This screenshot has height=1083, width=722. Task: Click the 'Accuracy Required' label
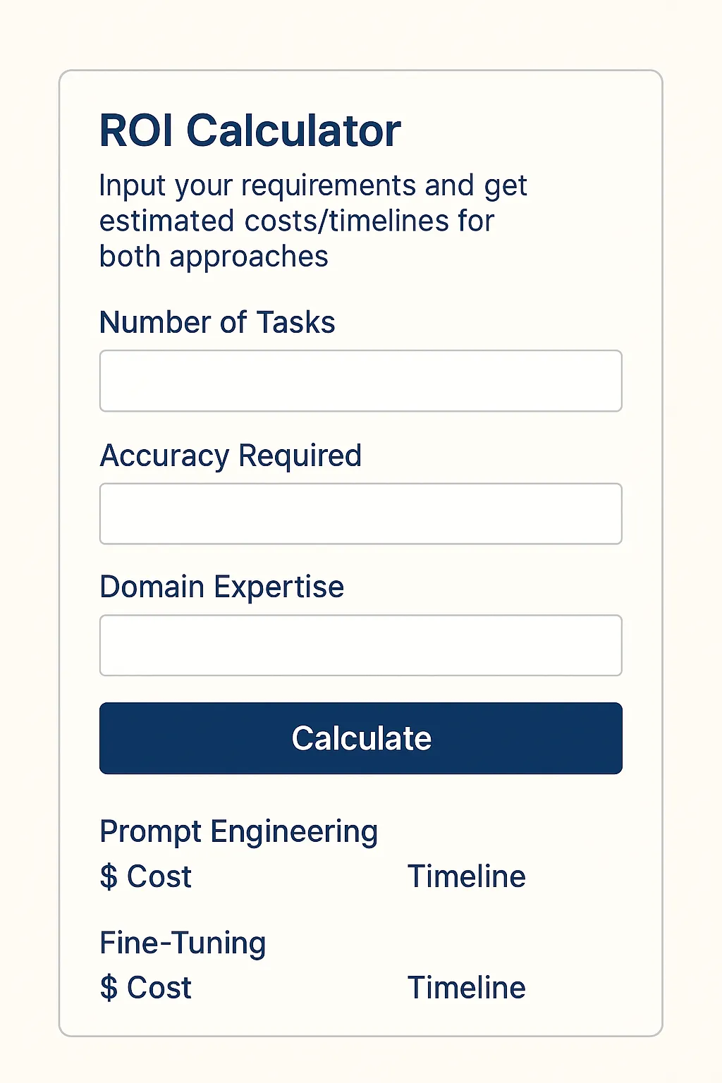tap(231, 455)
